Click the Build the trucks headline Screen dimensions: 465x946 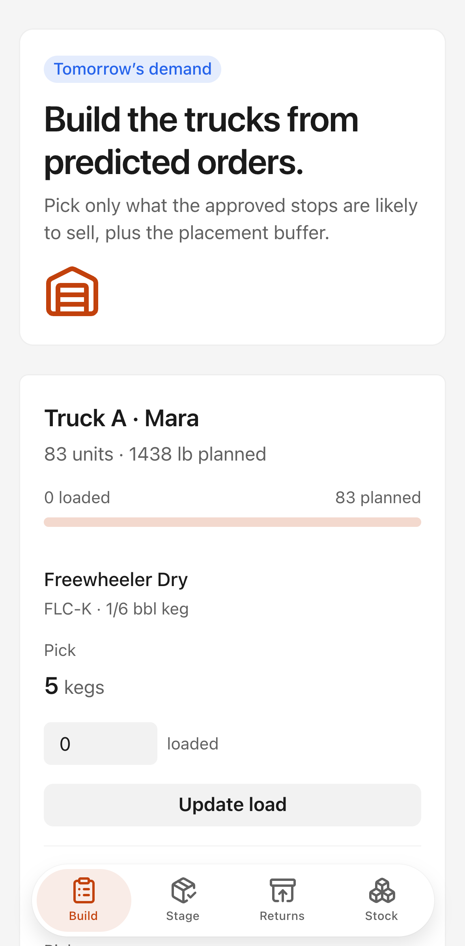point(202,140)
